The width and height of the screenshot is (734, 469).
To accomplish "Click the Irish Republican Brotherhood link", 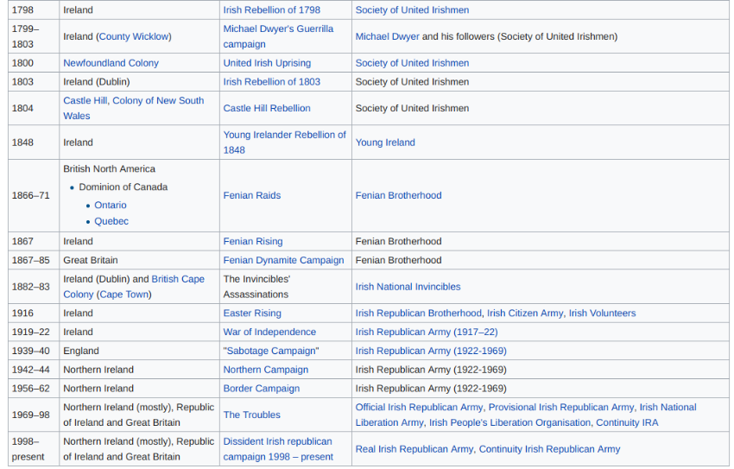I will coord(418,313).
